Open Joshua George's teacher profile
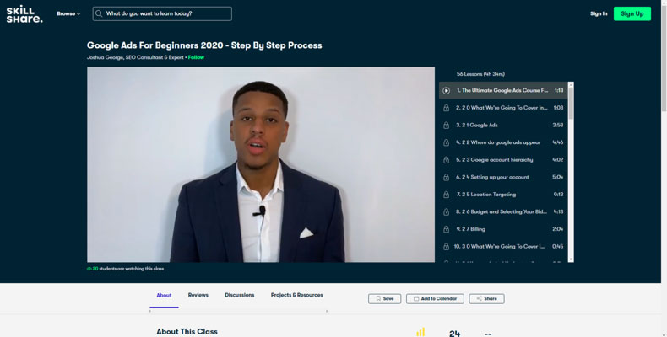 tap(135, 57)
